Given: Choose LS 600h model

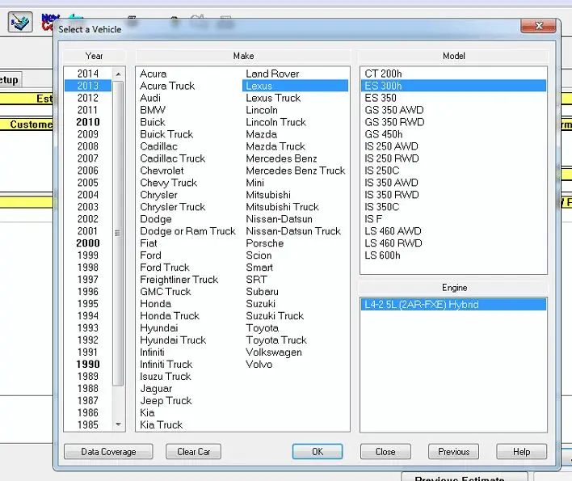Looking at the screenshot, I should coord(382,255).
